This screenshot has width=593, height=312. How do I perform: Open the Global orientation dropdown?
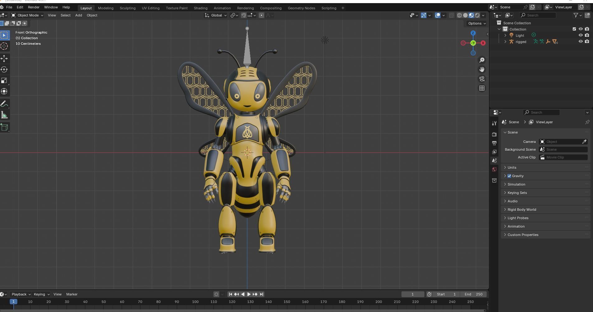point(216,15)
